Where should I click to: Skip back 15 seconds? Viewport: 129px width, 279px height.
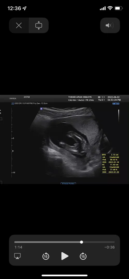[46, 256]
